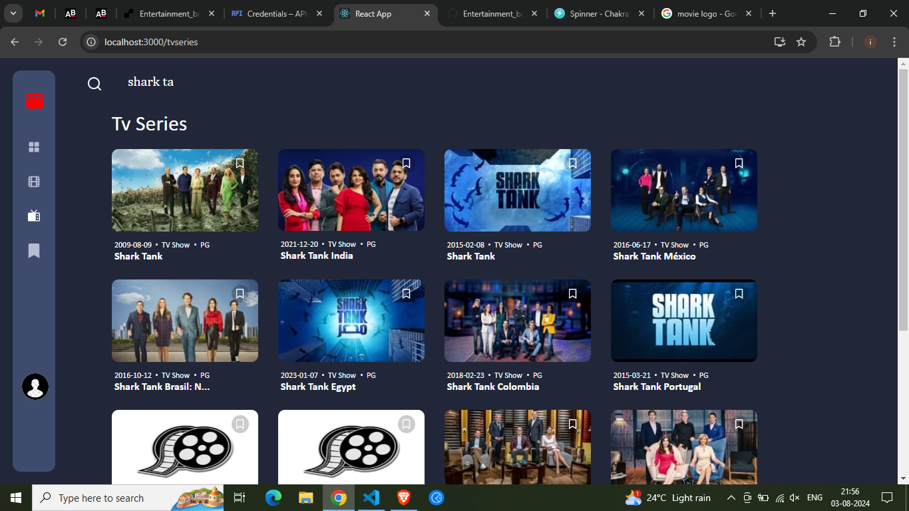Bookmark Shark Tank México
Viewport: 909px width, 511px height.
(739, 163)
